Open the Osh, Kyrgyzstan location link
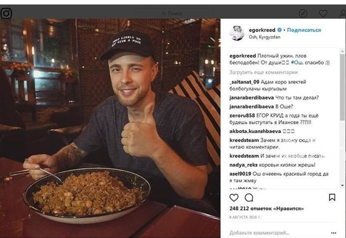The height and width of the screenshot is (238, 346). (x=264, y=37)
